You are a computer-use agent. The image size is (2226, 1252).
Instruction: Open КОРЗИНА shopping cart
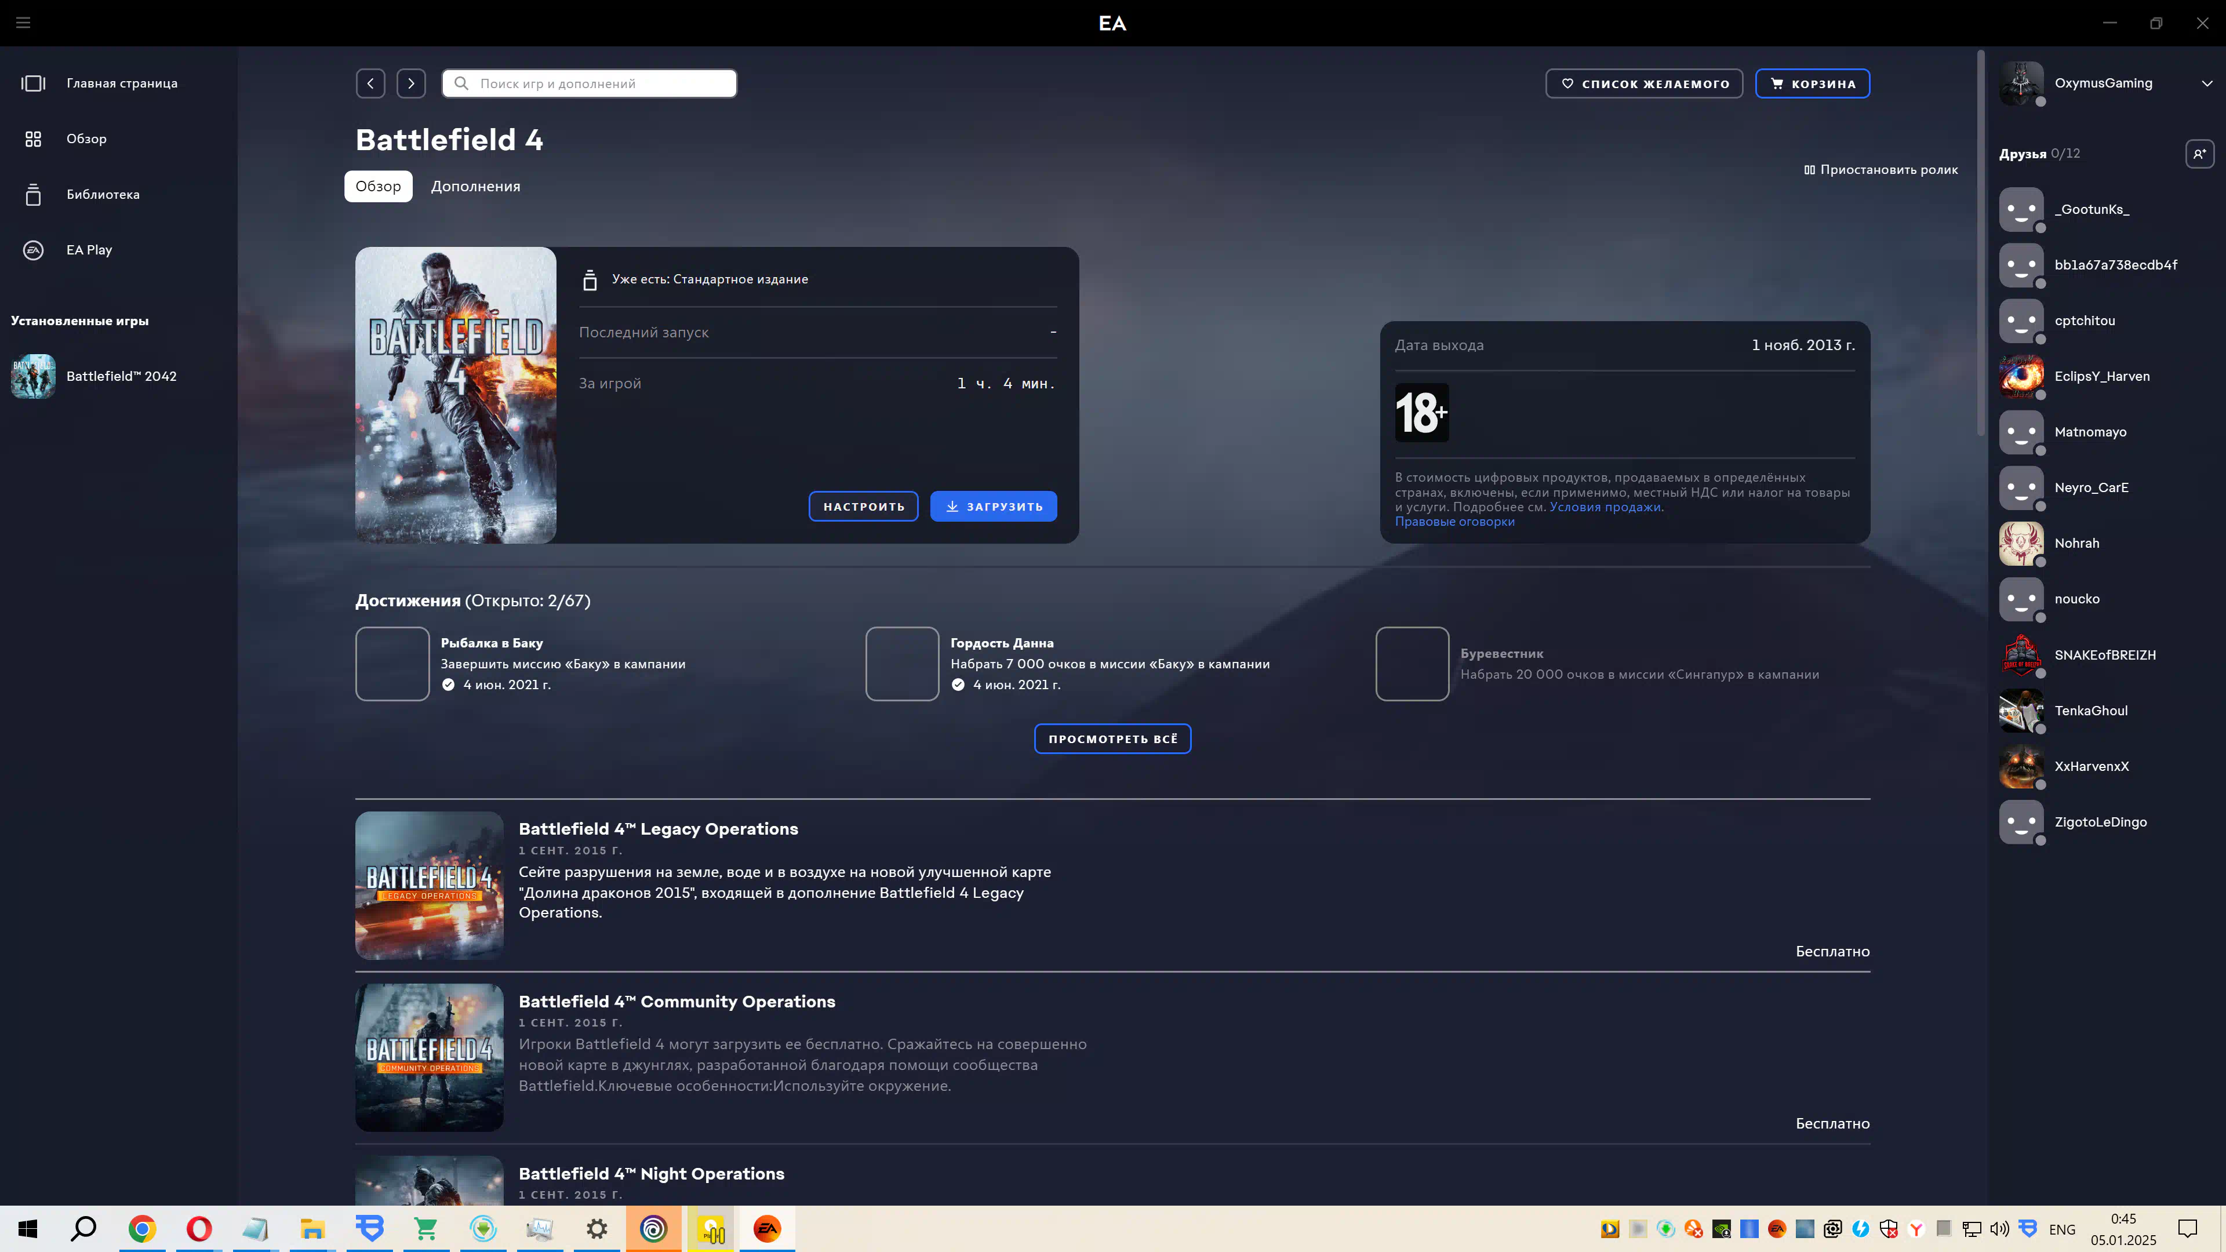click(x=1812, y=83)
